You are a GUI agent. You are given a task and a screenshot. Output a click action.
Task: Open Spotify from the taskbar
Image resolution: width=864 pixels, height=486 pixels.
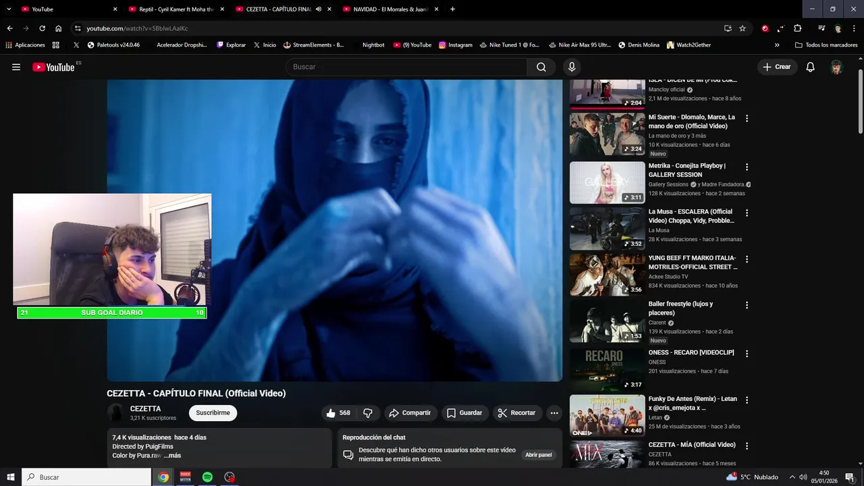(x=207, y=477)
